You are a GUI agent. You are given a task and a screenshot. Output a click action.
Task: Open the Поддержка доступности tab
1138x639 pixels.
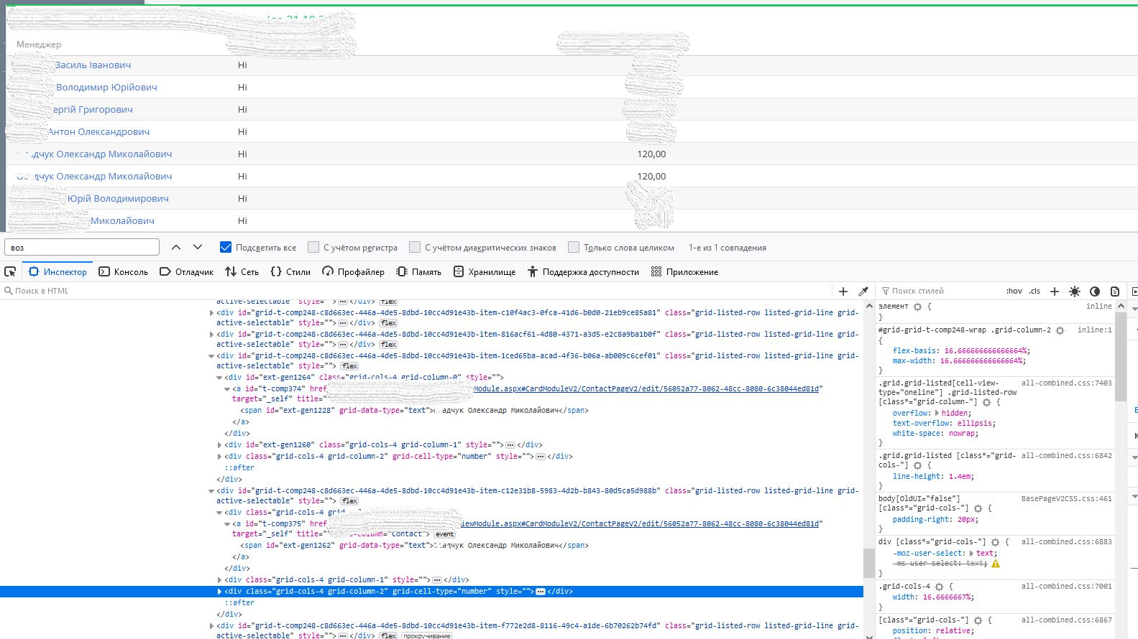pyautogui.click(x=583, y=271)
